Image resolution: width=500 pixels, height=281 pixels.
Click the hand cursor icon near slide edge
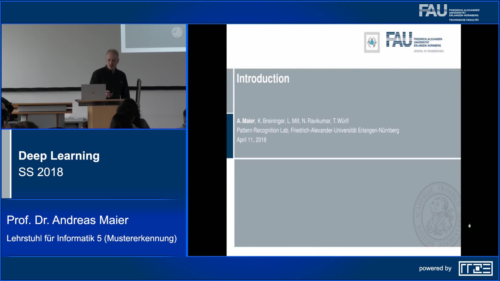[470, 226]
